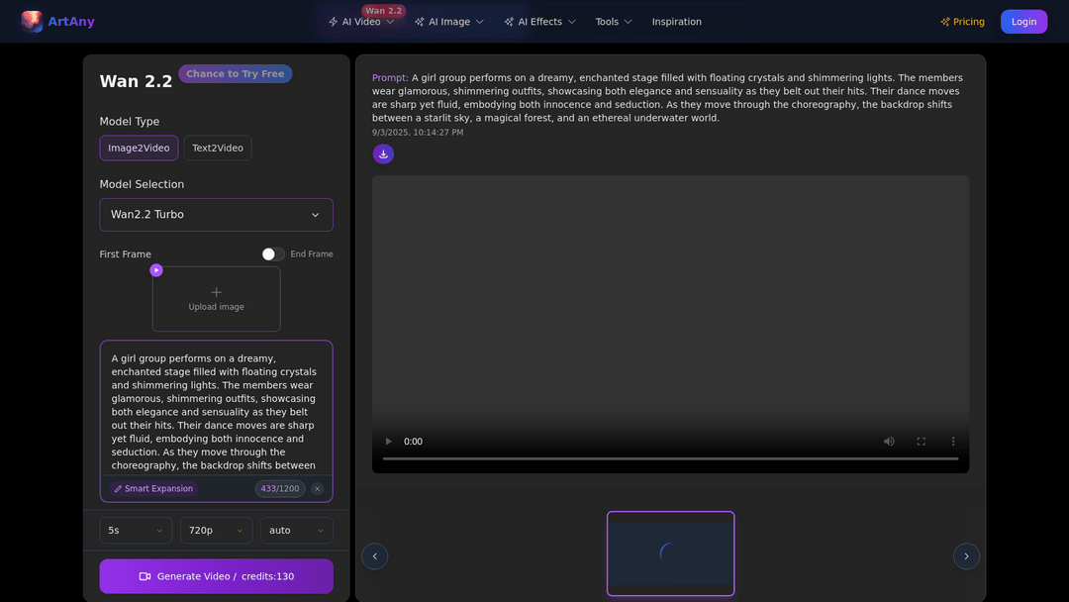This screenshot has height=602, width=1069.
Task: Mute the video volume
Action: tap(889, 442)
